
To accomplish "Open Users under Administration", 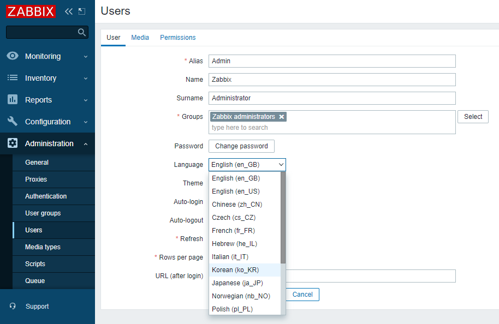I will [54, 230].
